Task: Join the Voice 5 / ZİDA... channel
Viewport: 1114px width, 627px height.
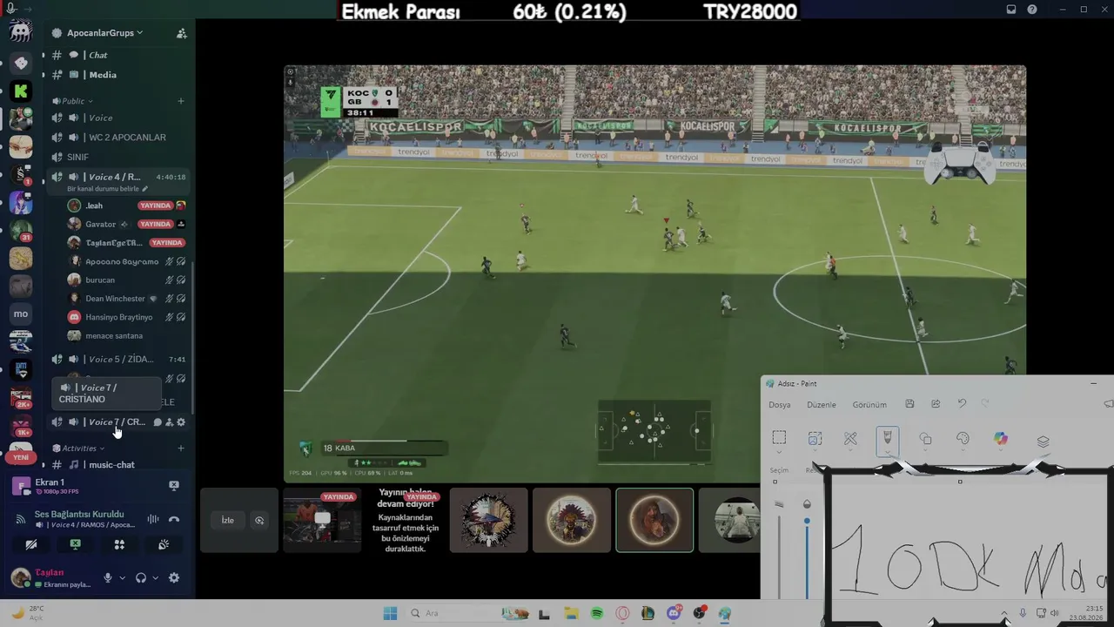Action: [x=117, y=360]
